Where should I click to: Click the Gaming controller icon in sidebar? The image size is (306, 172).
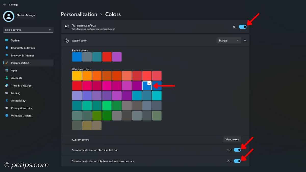tap(7, 93)
